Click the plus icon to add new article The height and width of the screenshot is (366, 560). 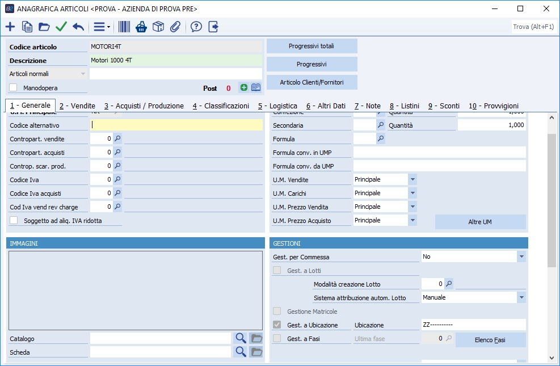[x=10, y=27]
